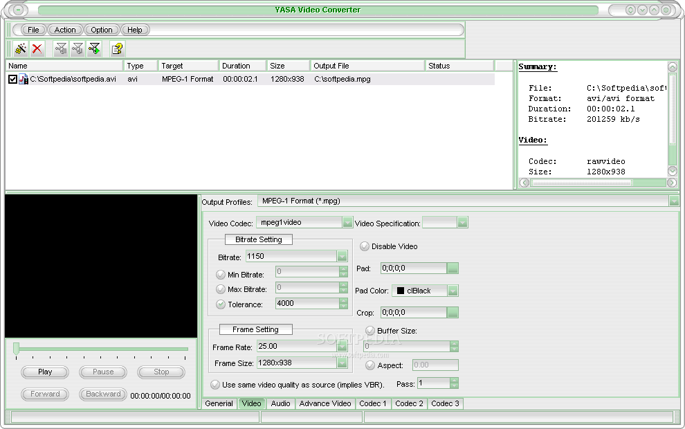
Task: Sort by the Name column header
Action: tap(64, 66)
